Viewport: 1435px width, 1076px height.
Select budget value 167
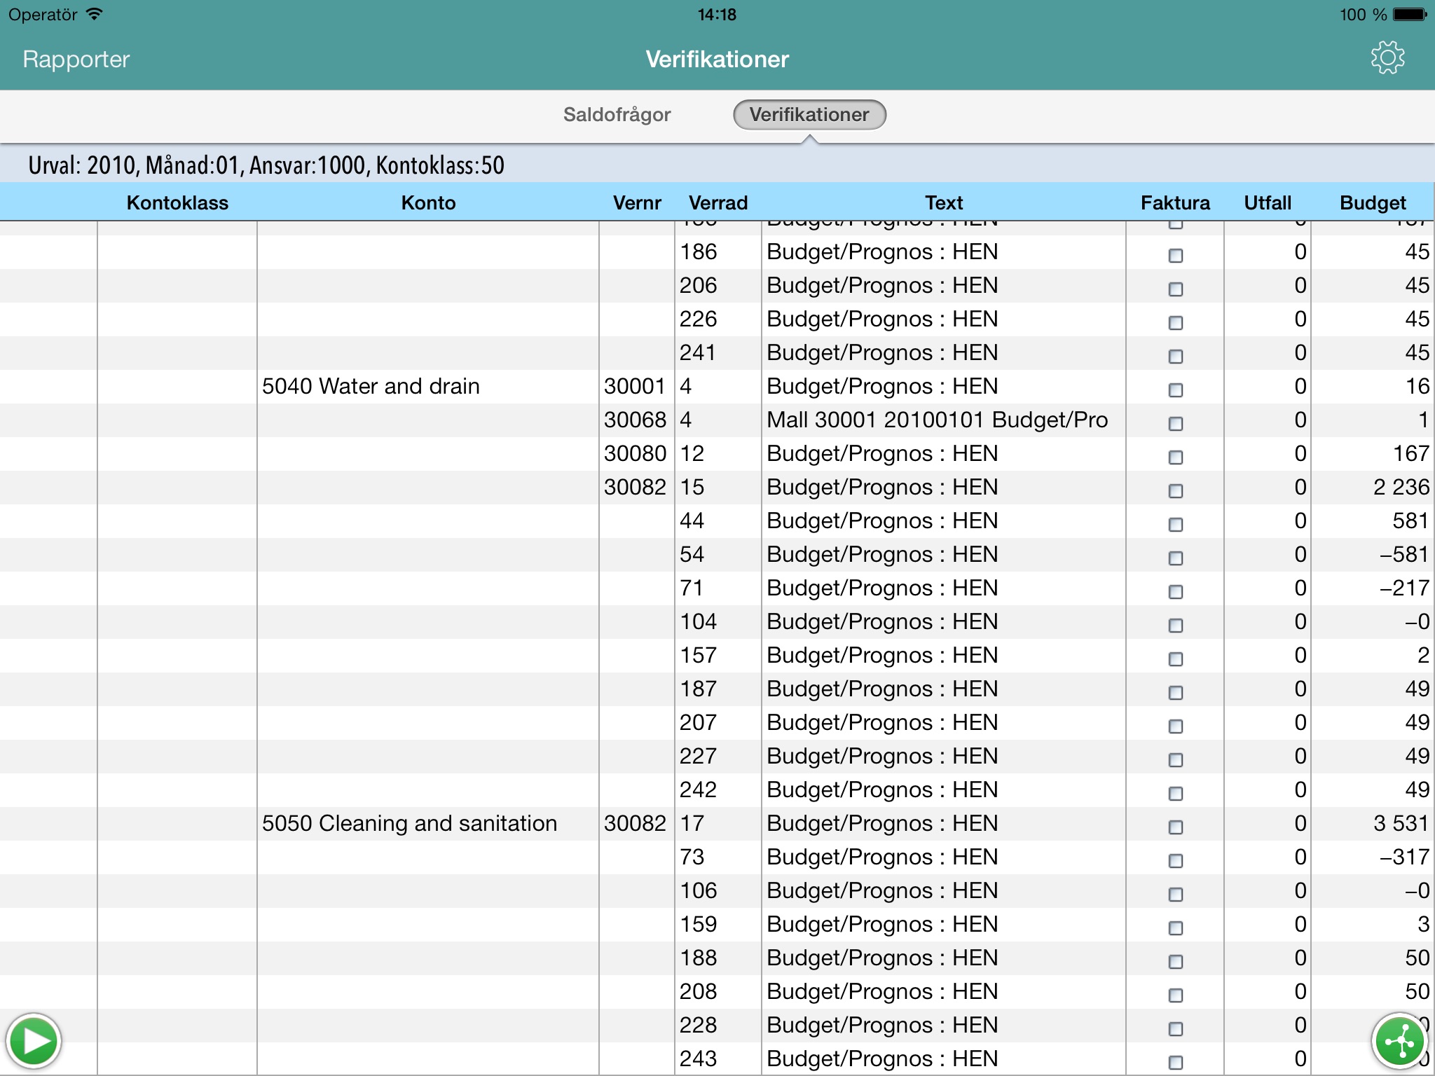1410,453
